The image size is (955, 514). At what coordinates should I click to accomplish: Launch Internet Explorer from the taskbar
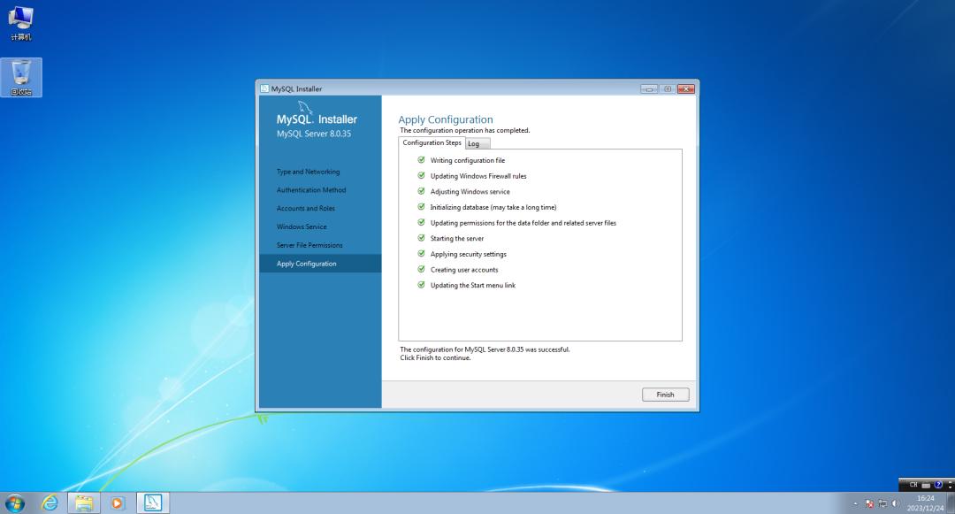coord(50,503)
